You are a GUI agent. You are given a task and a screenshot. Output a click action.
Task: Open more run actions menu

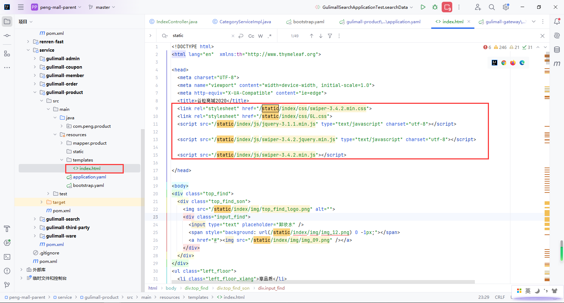tap(459, 7)
